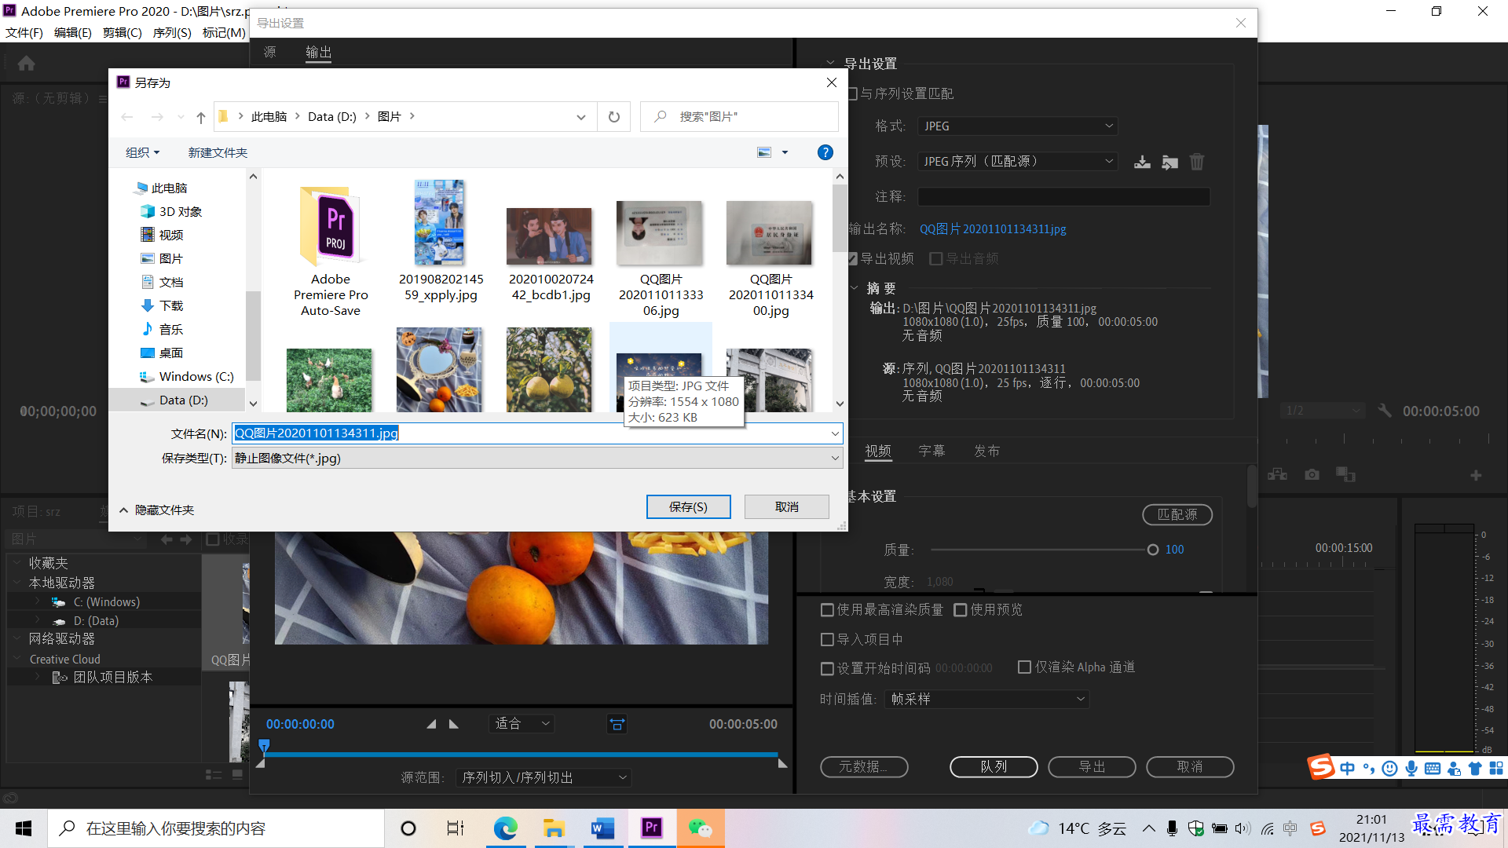The width and height of the screenshot is (1508, 848).
Task: Click the help icon in Save As dialog
Action: point(825,152)
